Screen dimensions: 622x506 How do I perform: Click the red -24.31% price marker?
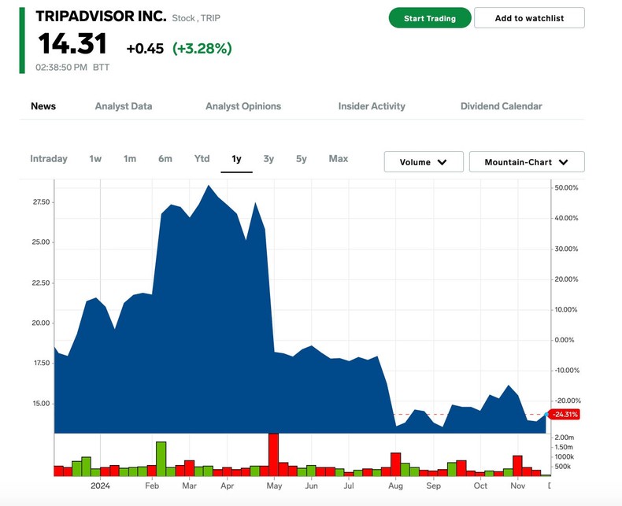coord(565,414)
